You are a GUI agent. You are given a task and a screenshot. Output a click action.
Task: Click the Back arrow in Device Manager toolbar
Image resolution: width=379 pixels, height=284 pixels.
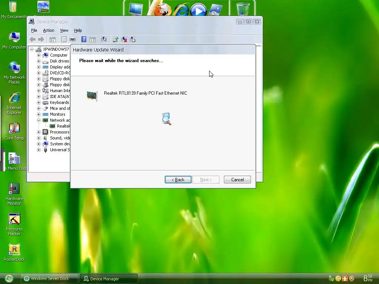(x=33, y=39)
